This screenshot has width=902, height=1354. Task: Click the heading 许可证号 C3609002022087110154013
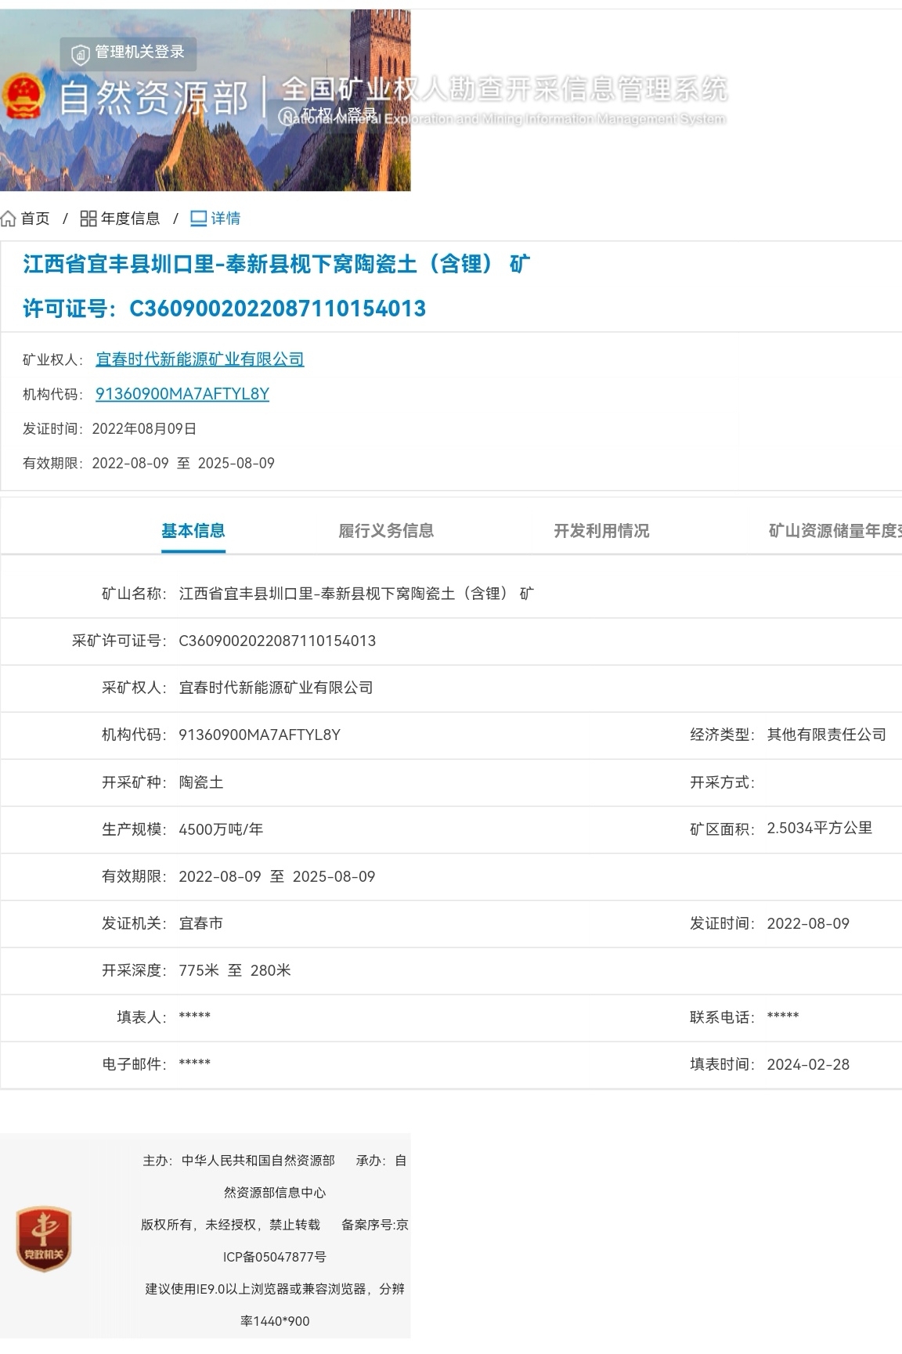(224, 309)
